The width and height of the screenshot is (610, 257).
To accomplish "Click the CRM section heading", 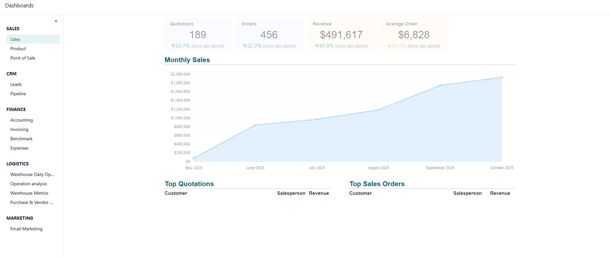I will point(11,74).
